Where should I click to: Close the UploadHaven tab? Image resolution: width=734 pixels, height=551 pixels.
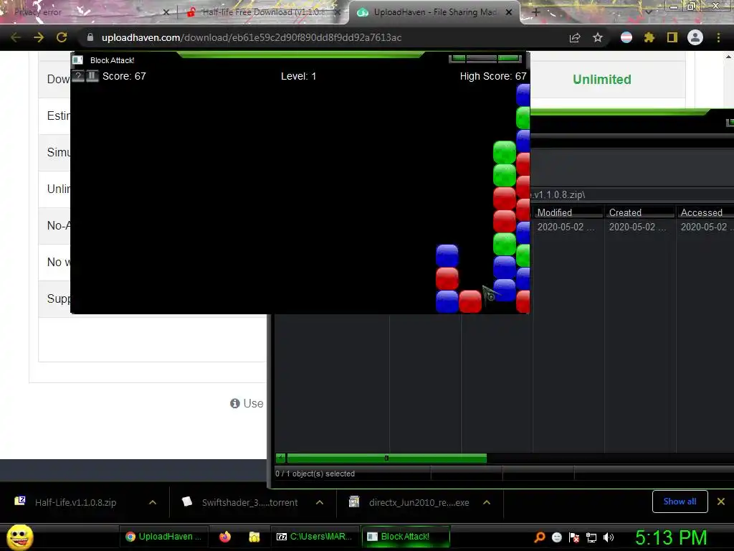coord(509,12)
